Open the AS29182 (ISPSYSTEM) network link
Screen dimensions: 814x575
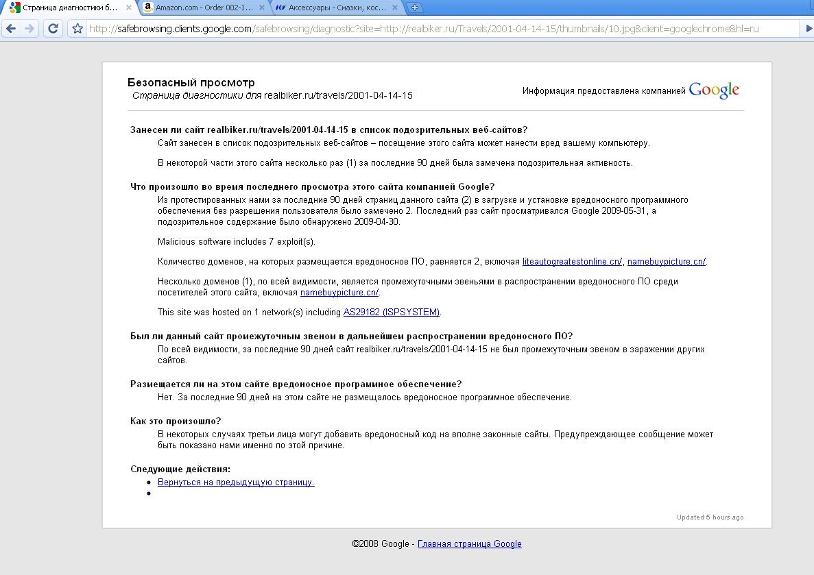[x=391, y=313]
